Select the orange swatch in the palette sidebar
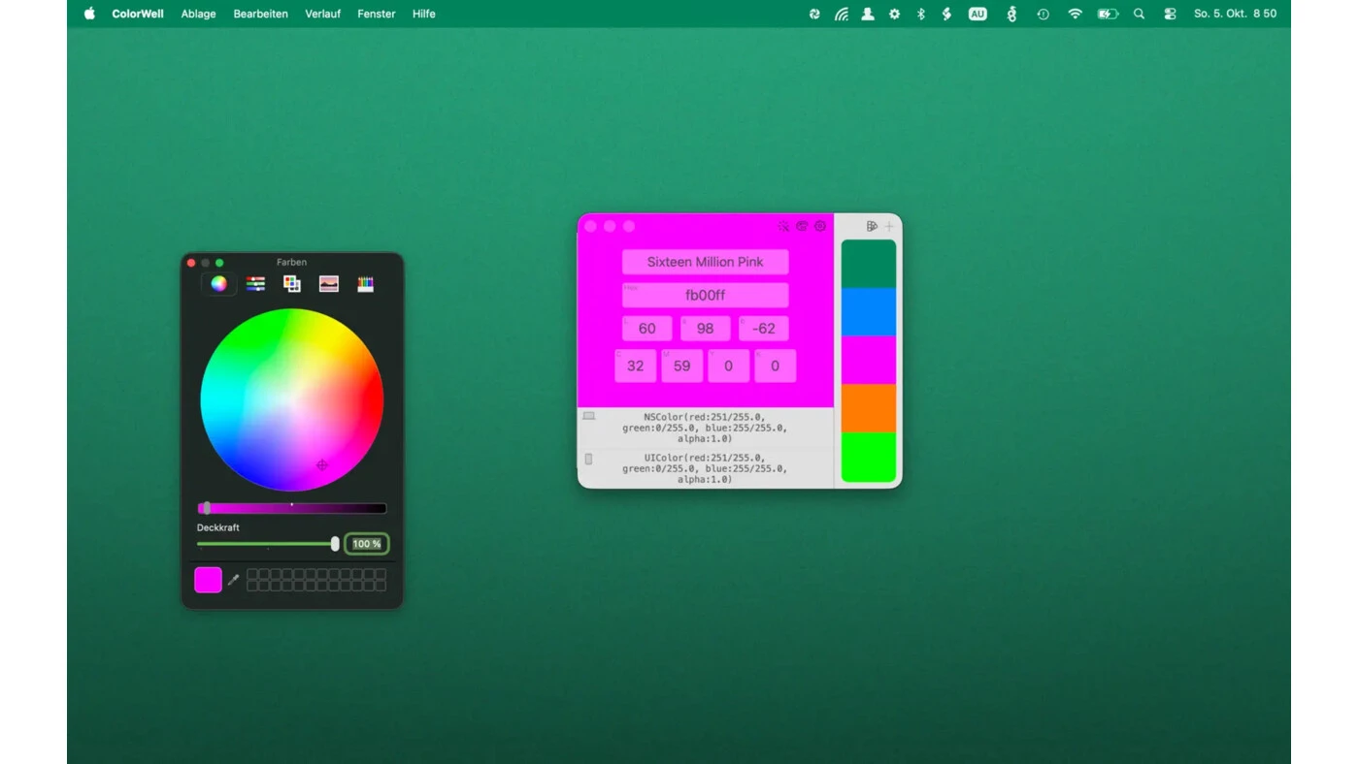This screenshot has width=1359, height=764. point(868,408)
